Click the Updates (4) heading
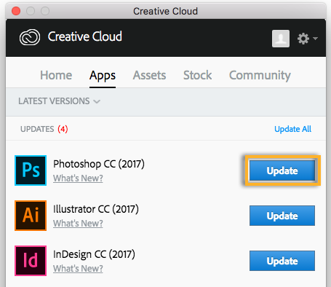 (x=44, y=129)
